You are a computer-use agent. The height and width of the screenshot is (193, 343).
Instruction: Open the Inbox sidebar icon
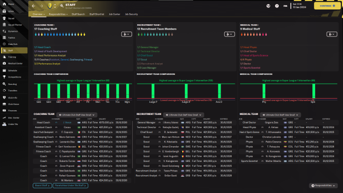pos(4,11)
